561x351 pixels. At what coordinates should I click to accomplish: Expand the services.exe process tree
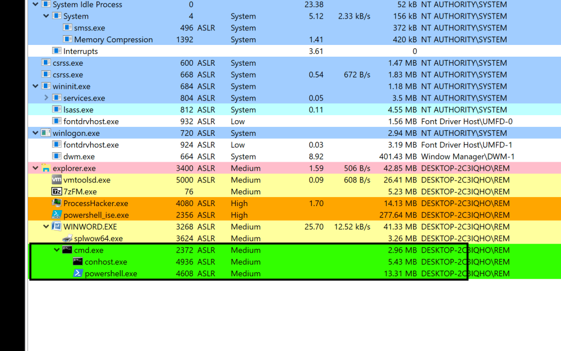pyautogui.click(x=47, y=98)
